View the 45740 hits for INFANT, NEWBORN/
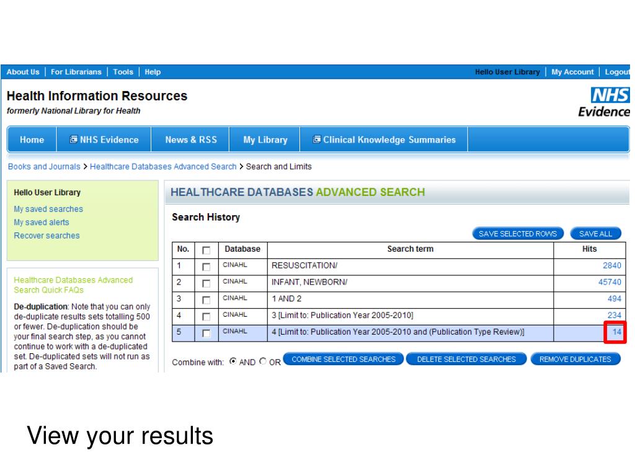This screenshot has height=476, width=635. [610, 282]
